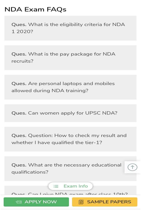
Task: Click the 'Ques.' label of the pay package question
Action: [19, 54]
